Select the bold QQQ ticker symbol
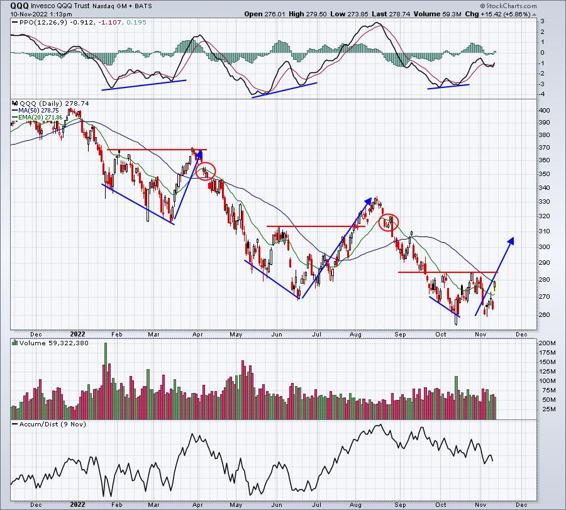Image resolution: width=566 pixels, height=510 pixels. tap(19, 6)
